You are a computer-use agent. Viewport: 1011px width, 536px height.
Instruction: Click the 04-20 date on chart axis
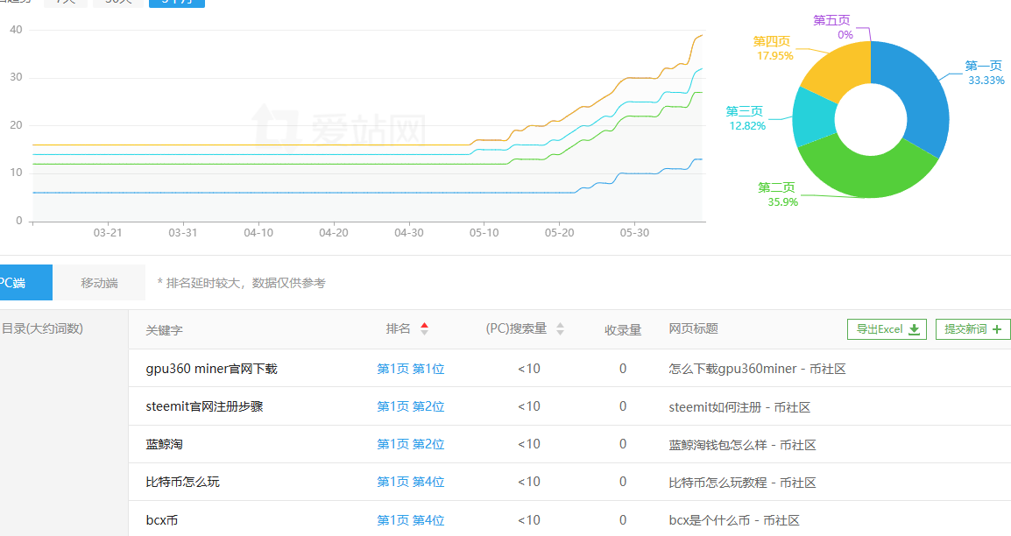[x=333, y=233]
